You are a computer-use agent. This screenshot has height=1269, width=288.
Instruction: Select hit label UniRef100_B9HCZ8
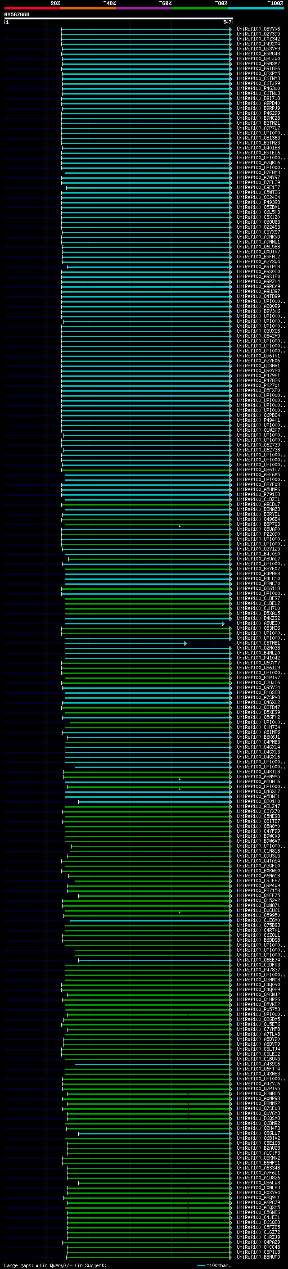click(258, 118)
